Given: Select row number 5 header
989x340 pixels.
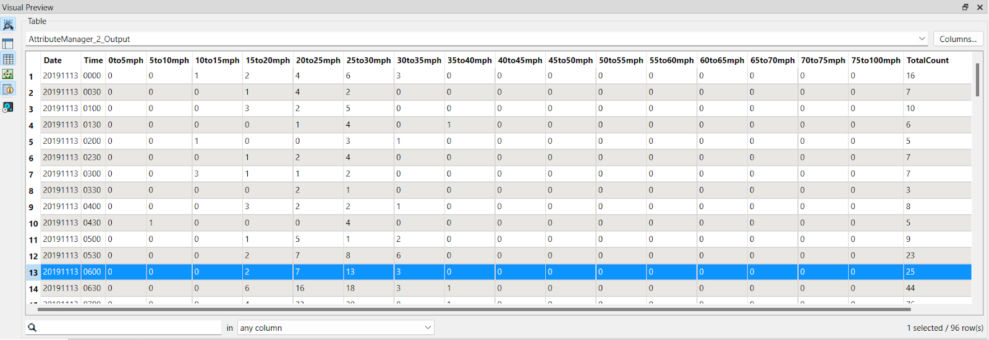Looking at the screenshot, I should coord(33,141).
